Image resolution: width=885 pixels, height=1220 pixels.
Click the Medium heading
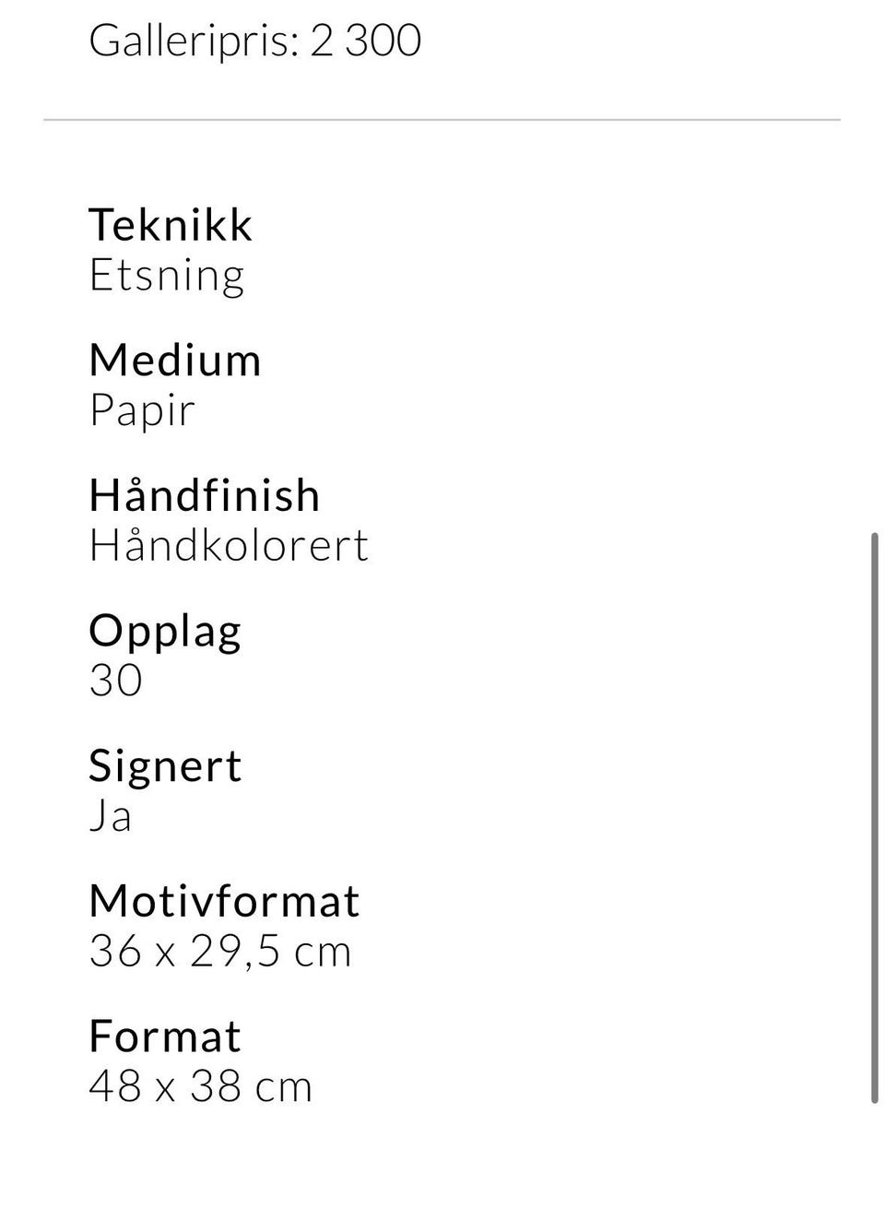174,360
